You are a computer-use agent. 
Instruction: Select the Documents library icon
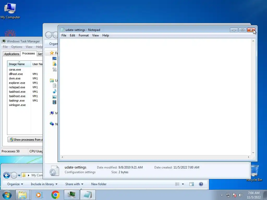pos(54,86)
